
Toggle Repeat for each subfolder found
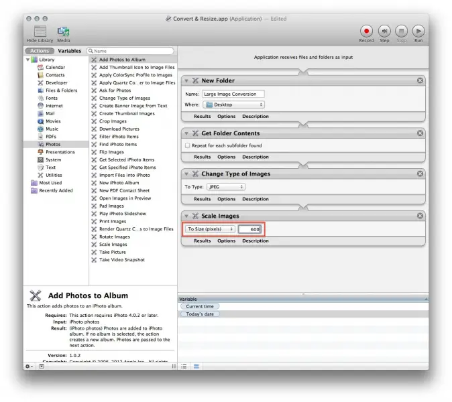(187, 145)
